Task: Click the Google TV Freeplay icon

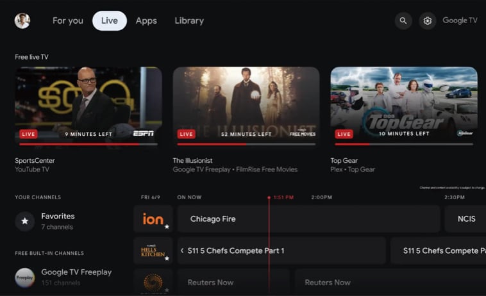Action: [x=25, y=277]
